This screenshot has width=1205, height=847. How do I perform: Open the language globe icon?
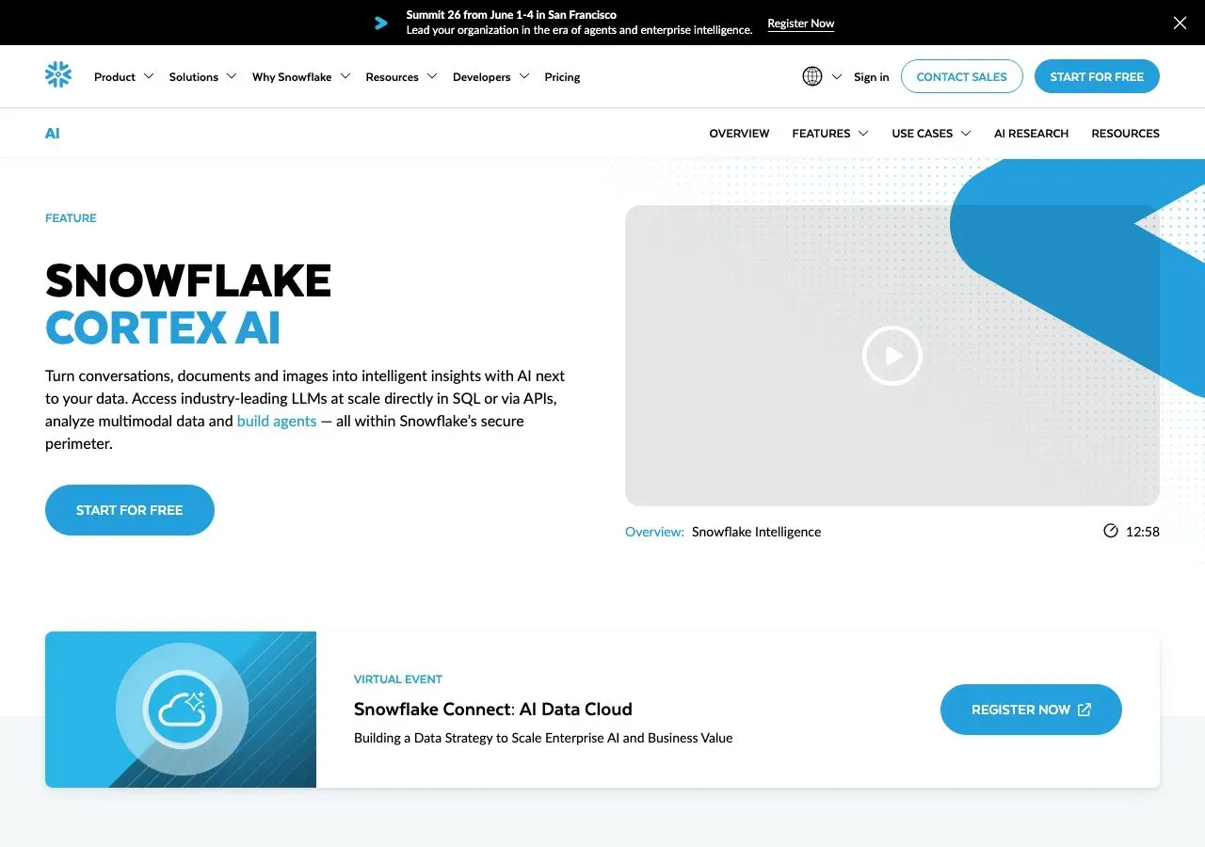(812, 76)
